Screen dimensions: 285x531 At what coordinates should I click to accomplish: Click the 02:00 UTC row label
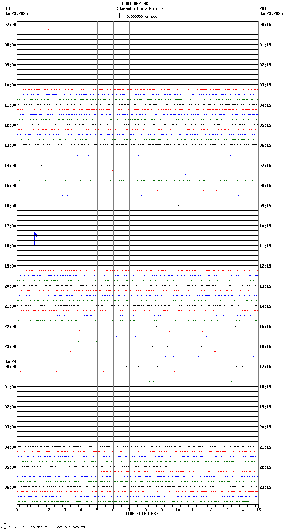(x=10, y=407)
